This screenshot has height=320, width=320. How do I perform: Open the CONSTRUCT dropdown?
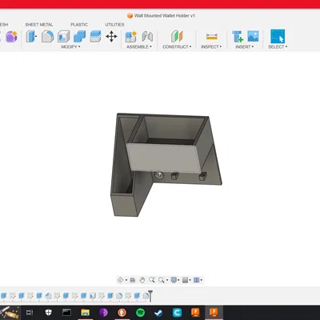[177, 46]
